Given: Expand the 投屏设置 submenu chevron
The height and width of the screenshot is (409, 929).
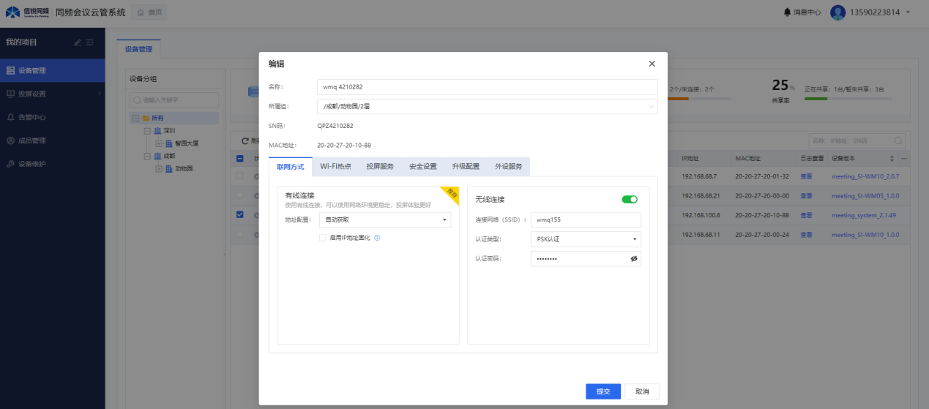Looking at the screenshot, I should pyautogui.click(x=99, y=94).
